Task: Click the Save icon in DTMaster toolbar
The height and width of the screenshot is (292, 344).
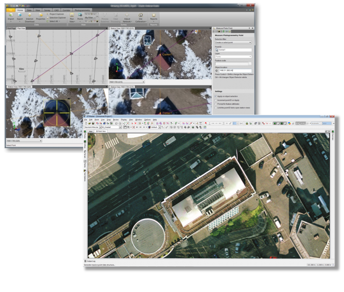Action: 93,123
